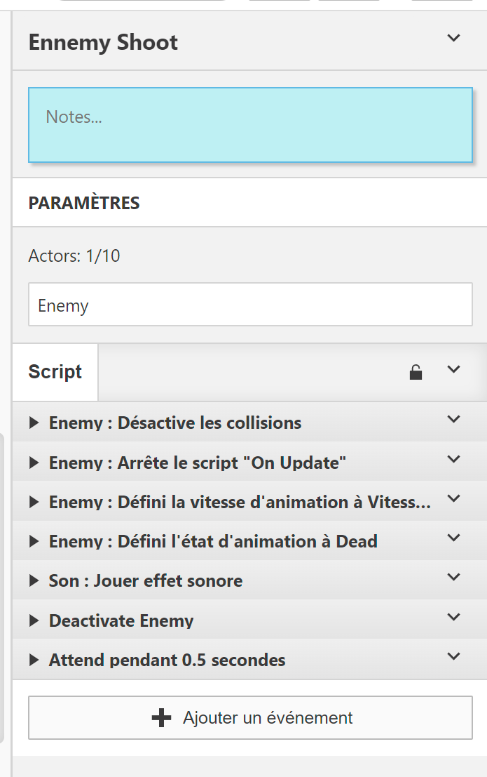Expand the Attend pendant 0.5 secondes triangle

pos(33,660)
